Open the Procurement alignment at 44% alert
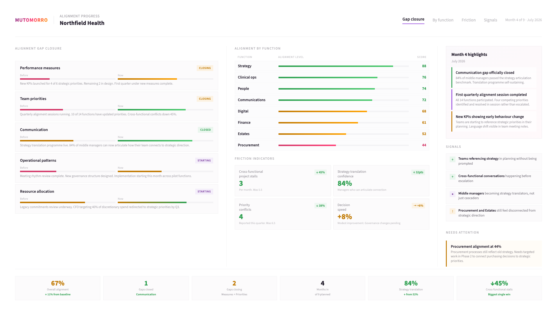The image size is (557, 313). click(494, 253)
